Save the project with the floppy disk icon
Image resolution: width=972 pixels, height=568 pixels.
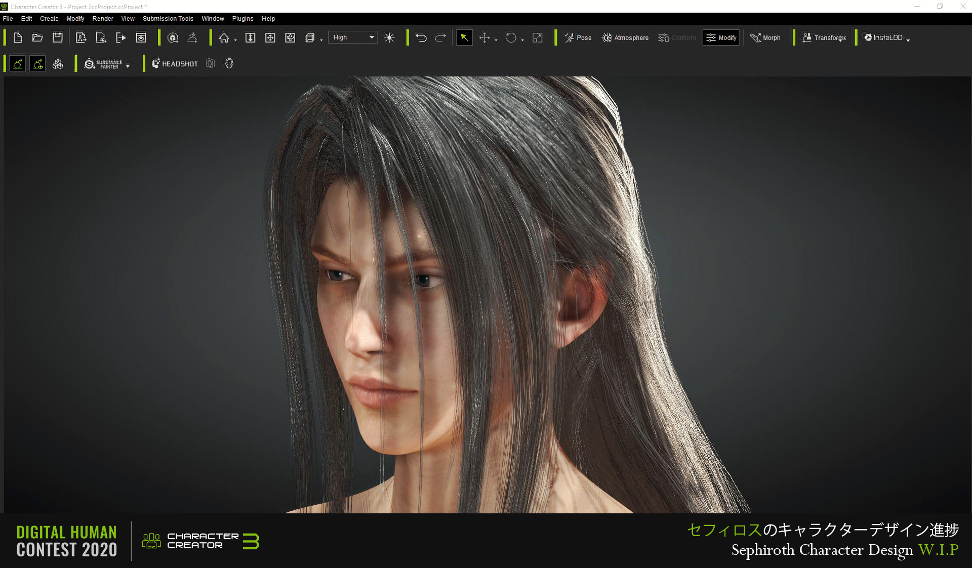(x=58, y=37)
